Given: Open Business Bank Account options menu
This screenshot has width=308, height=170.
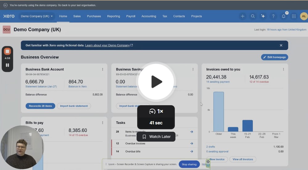Looking at the screenshot, I should tap(103, 69).
